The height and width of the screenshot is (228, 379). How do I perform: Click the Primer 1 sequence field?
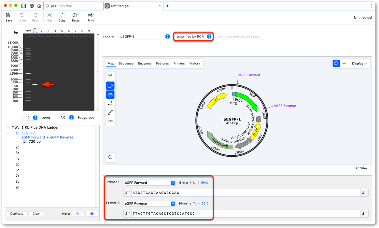coord(246,193)
